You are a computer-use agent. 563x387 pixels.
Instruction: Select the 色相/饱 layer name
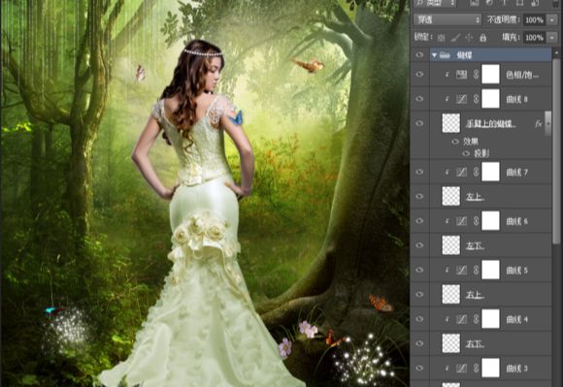522,75
